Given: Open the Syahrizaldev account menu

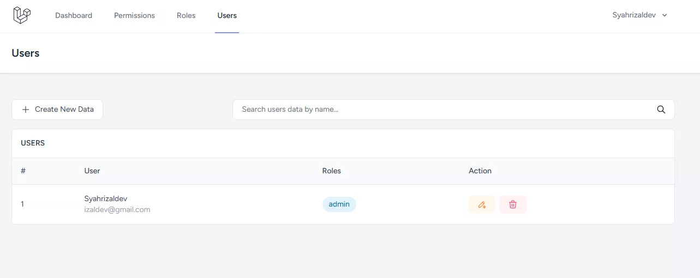Looking at the screenshot, I should tap(640, 15).
